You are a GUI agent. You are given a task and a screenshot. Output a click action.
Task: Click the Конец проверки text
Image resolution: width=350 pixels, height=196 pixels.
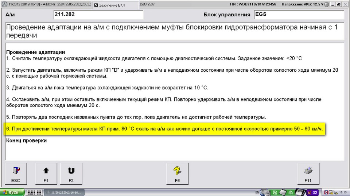(x=26, y=140)
